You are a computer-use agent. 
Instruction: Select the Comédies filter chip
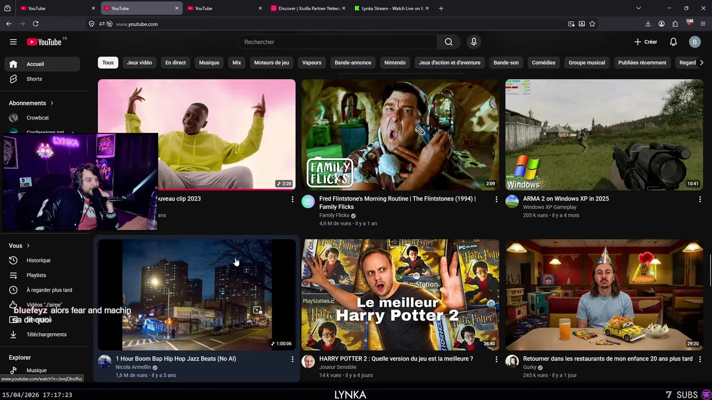[543, 63]
